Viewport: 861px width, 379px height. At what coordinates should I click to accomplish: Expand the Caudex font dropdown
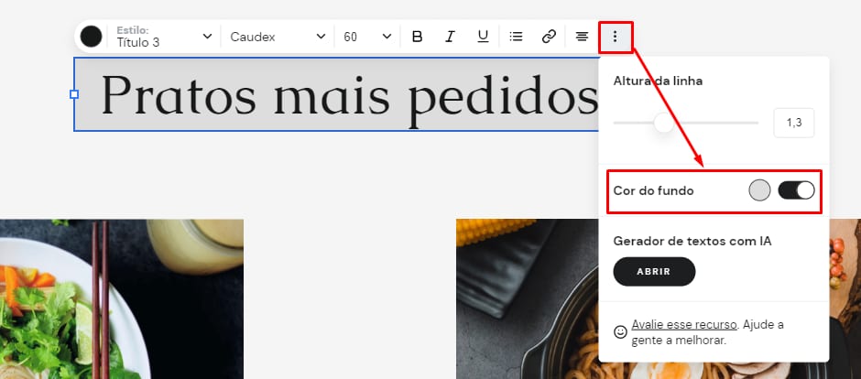[x=277, y=37]
